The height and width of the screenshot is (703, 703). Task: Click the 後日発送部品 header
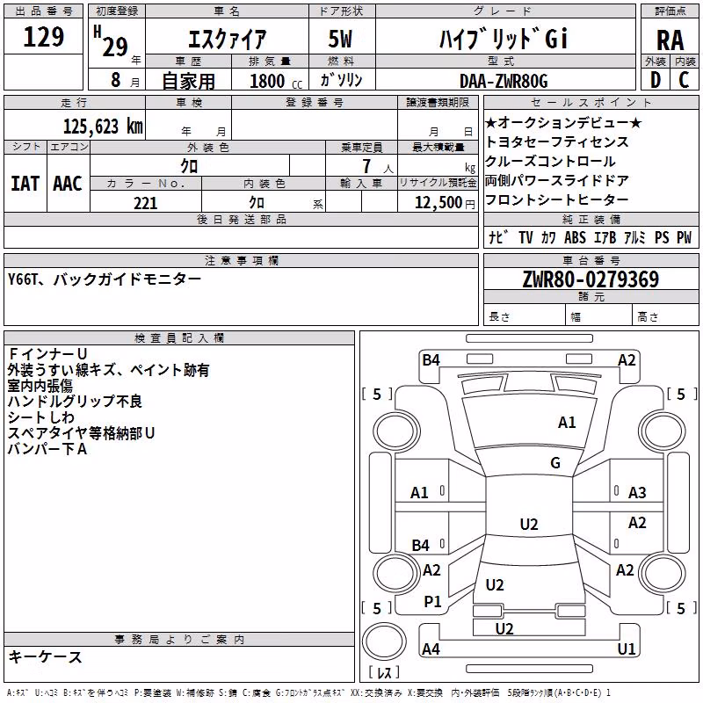pyautogui.click(x=241, y=219)
